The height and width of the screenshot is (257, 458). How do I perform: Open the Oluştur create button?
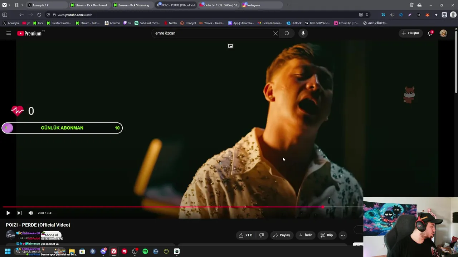411,33
